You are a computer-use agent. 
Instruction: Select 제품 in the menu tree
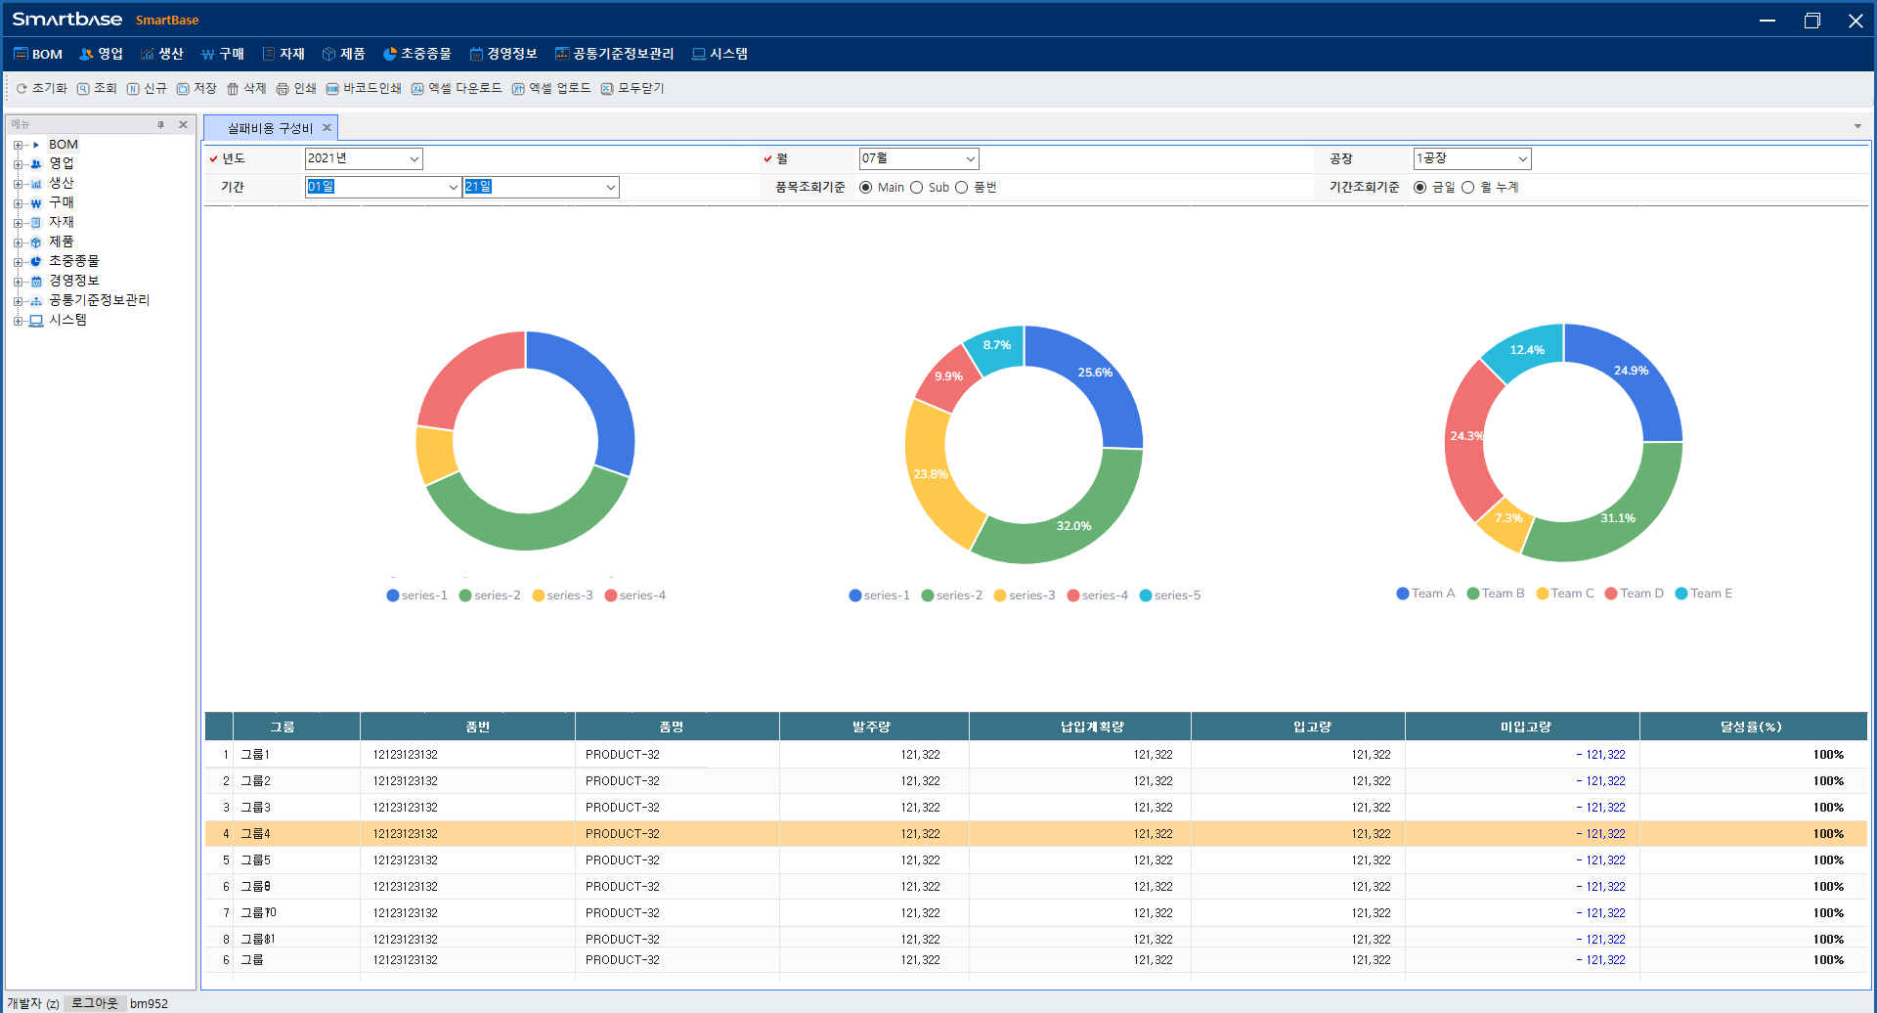pos(62,242)
